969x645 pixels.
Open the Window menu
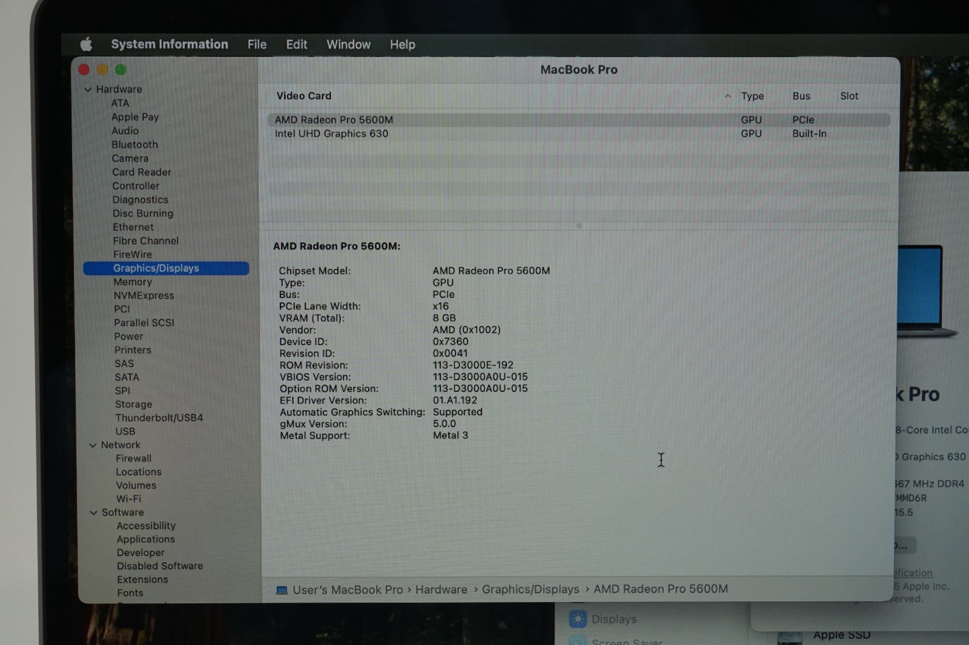[348, 44]
